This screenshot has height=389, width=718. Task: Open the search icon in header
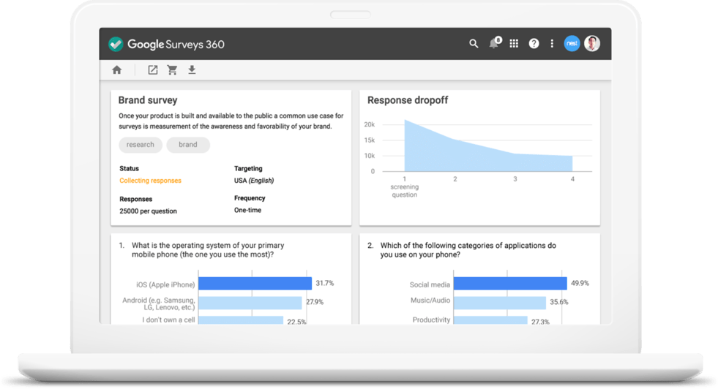pos(474,44)
